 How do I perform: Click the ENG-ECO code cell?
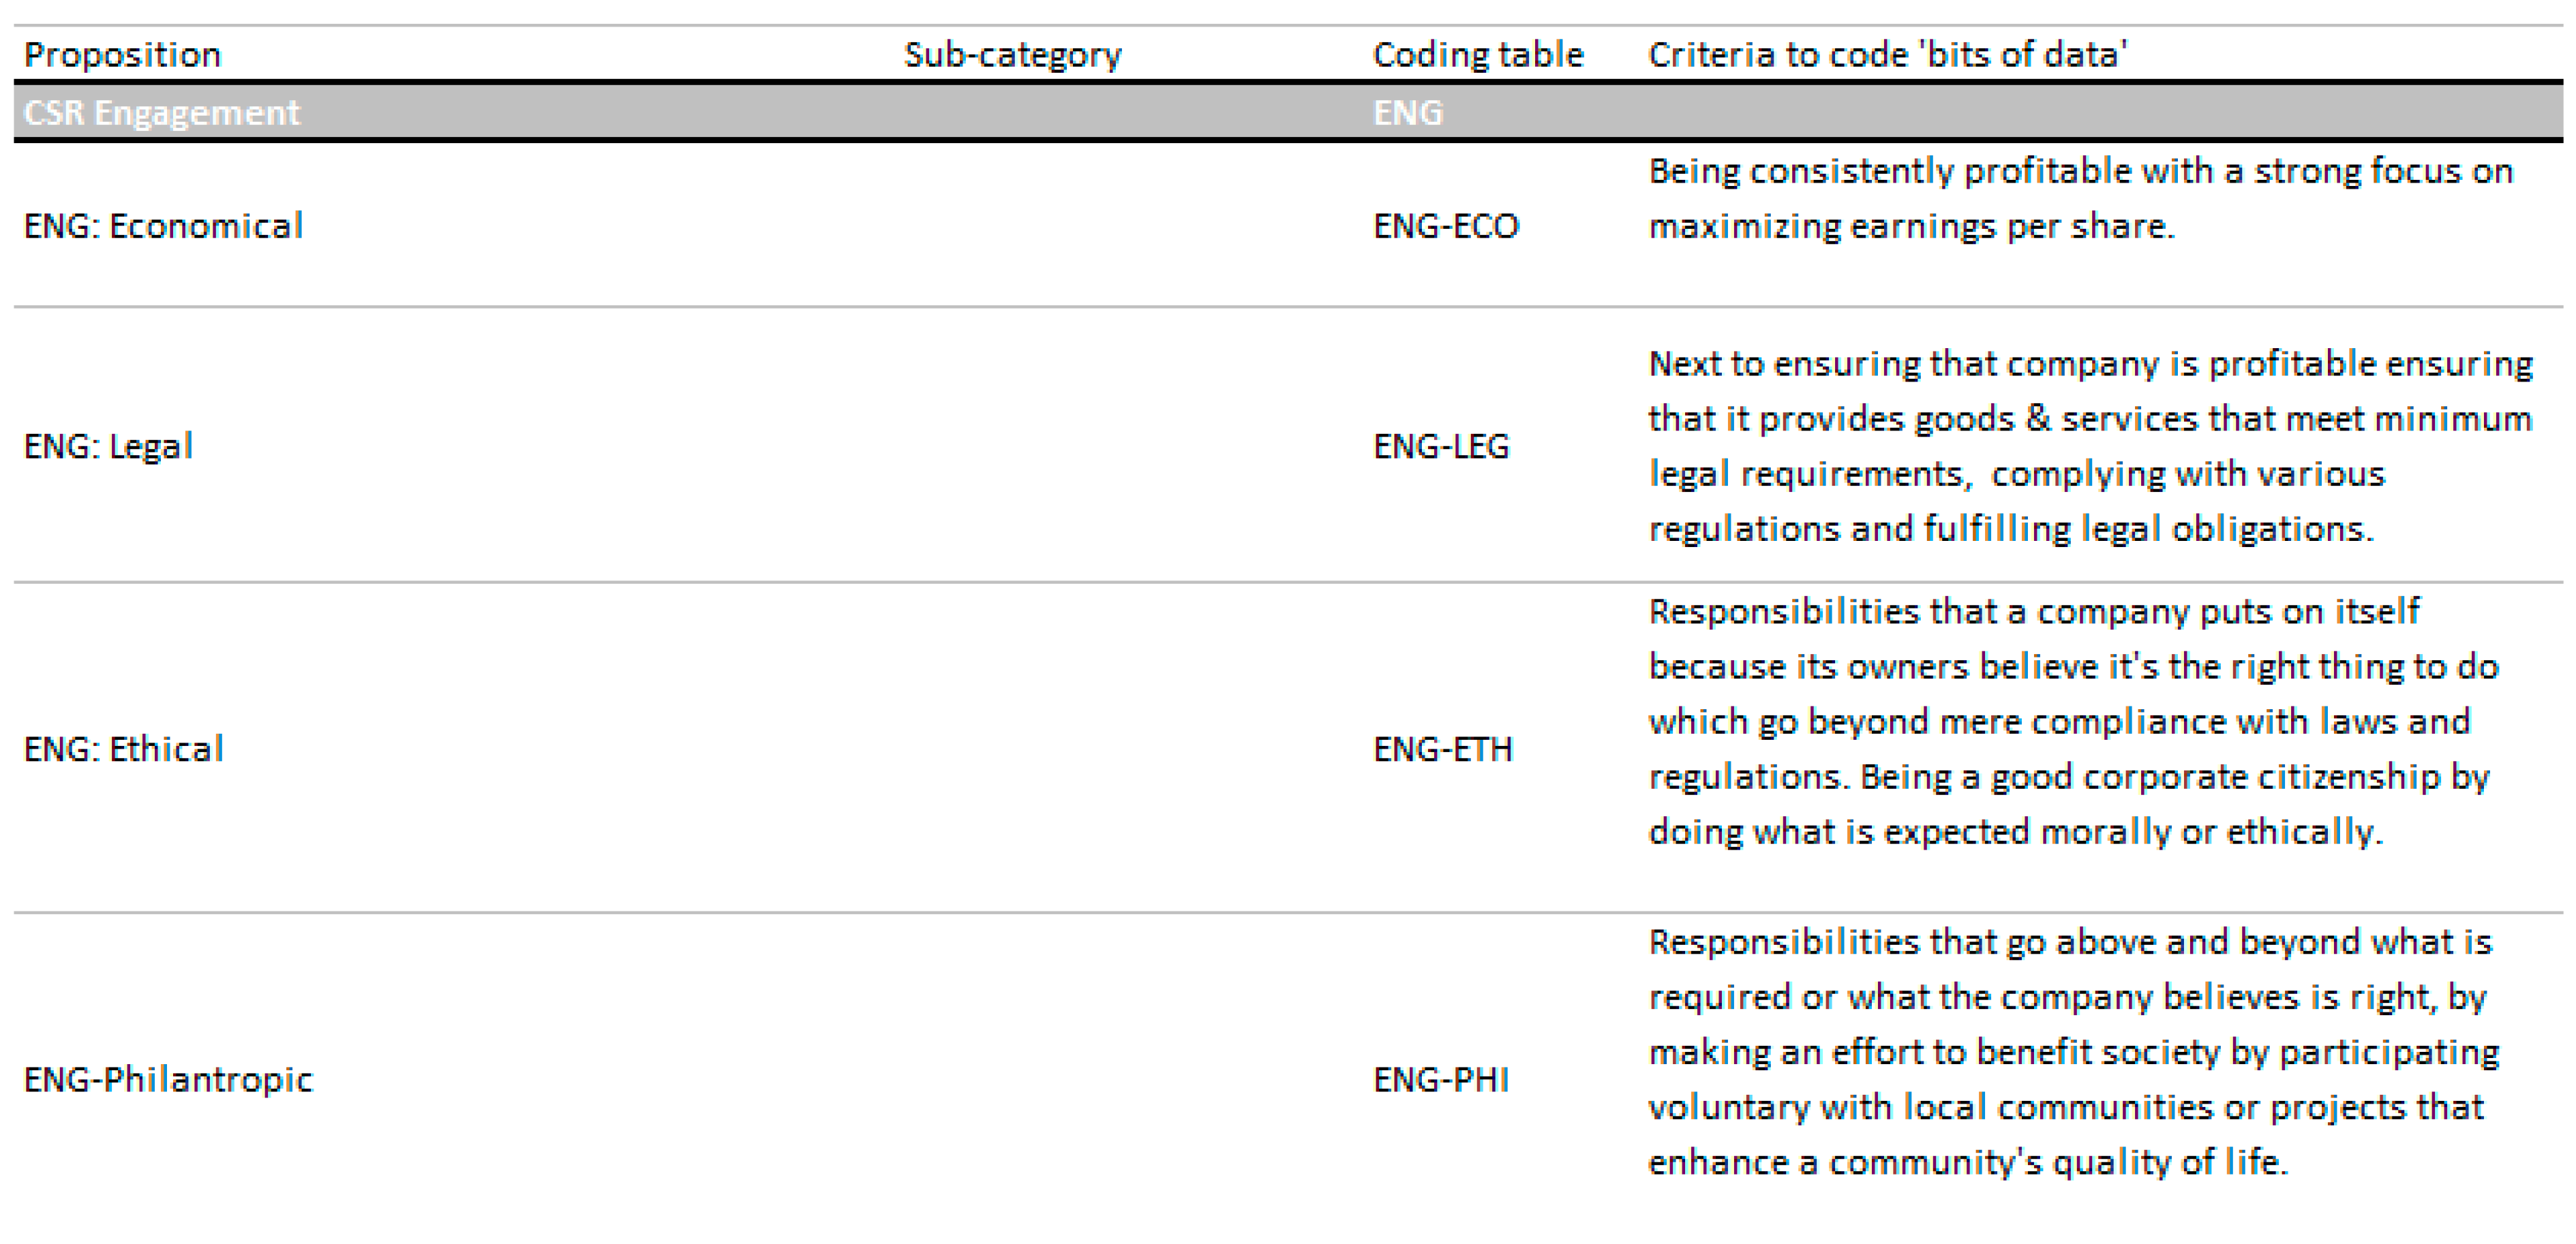[1445, 226]
